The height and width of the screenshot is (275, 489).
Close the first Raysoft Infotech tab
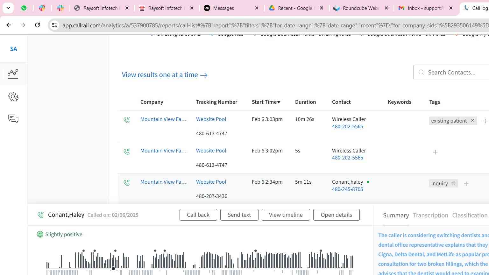pos(127,8)
